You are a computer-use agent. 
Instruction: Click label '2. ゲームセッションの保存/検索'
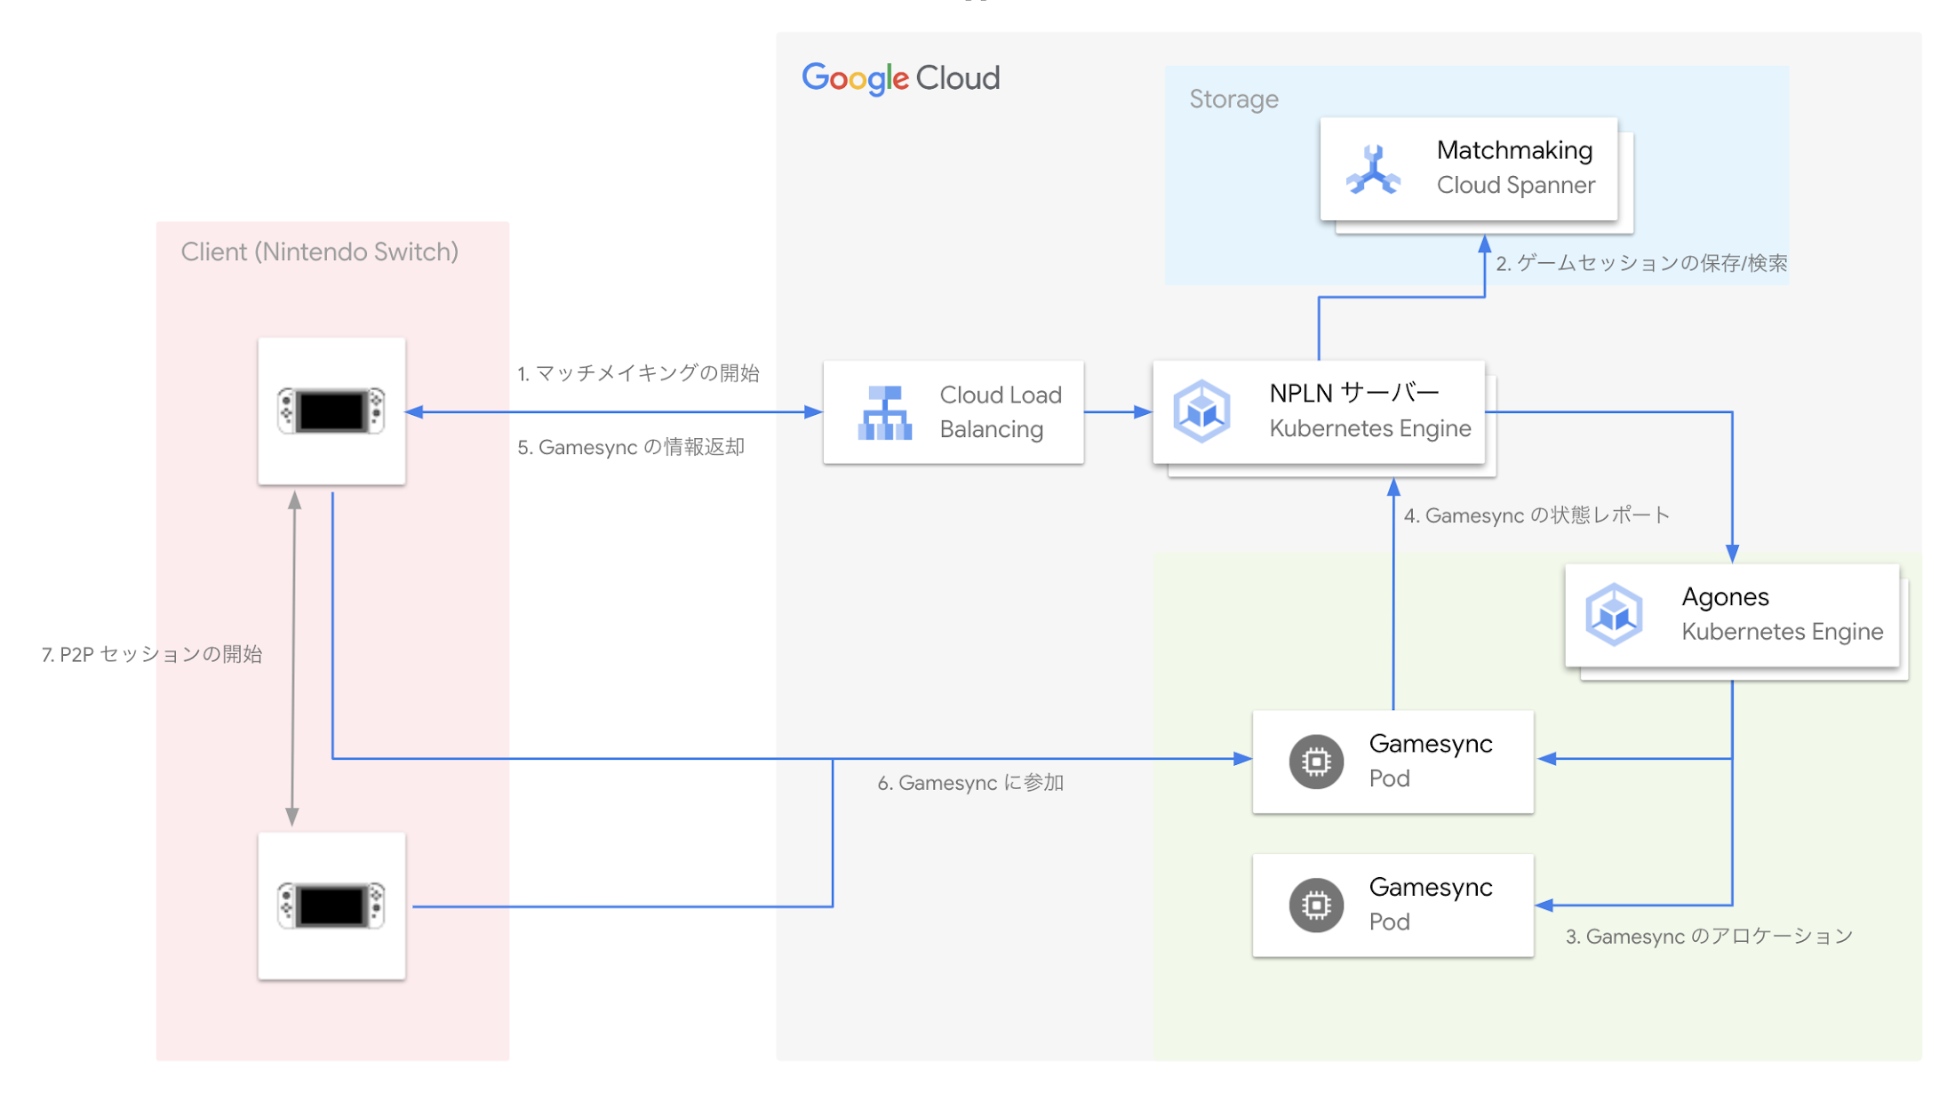point(1641,263)
